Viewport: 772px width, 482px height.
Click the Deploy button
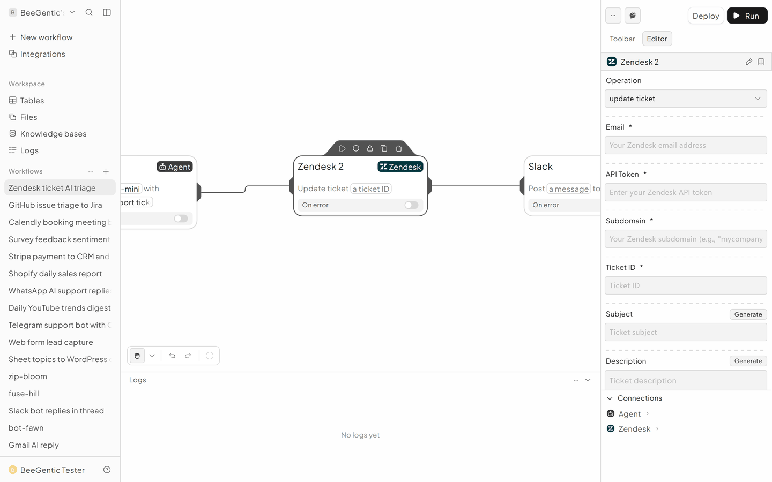tap(706, 16)
